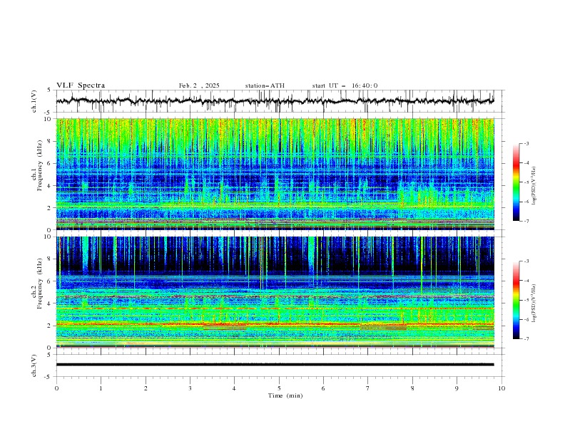Click the "Time (min)" x-axis label
565x436 pixels.
tap(285, 395)
